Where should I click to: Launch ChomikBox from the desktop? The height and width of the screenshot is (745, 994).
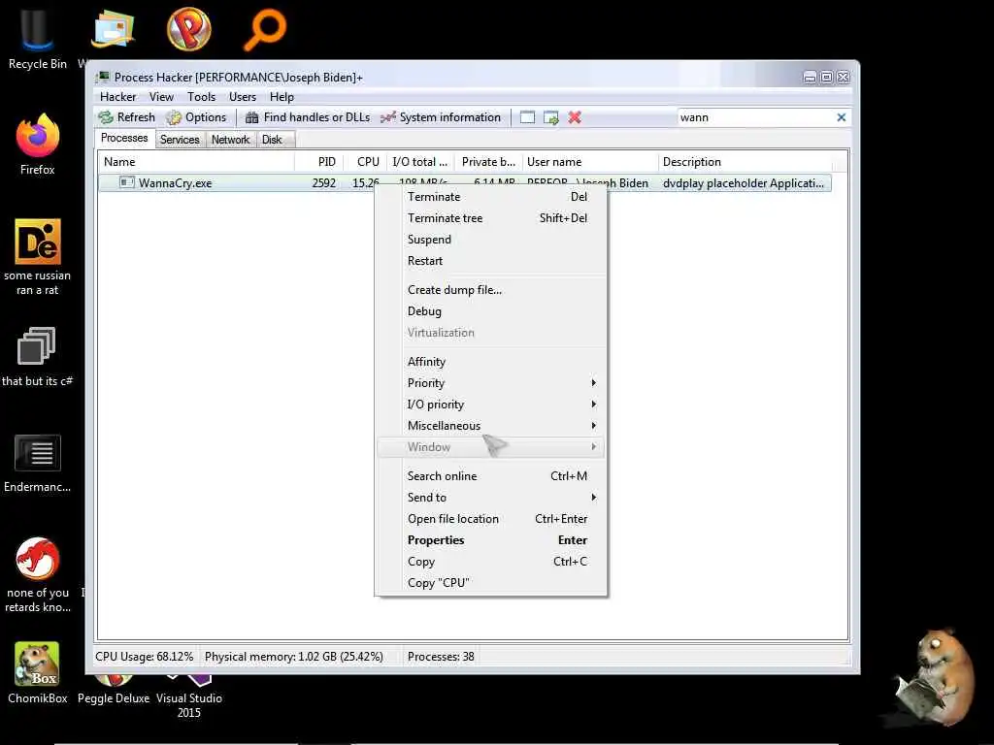(x=38, y=672)
